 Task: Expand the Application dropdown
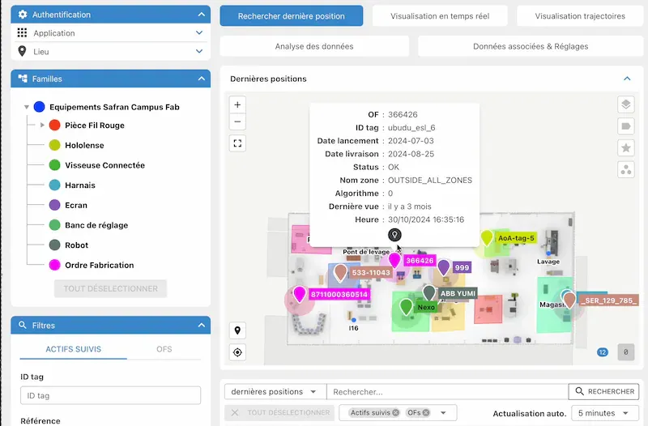coord(199,32)
